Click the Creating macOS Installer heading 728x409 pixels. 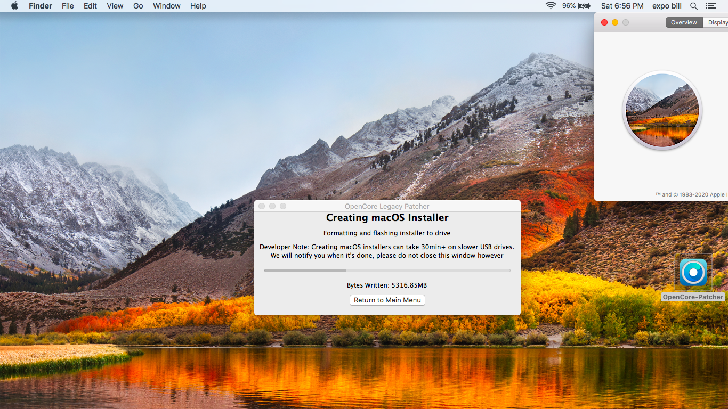(x=387, y=217)
